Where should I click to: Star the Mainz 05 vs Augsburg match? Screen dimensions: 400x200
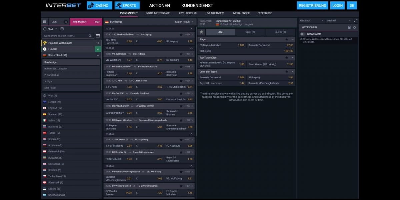coord(181,140)
